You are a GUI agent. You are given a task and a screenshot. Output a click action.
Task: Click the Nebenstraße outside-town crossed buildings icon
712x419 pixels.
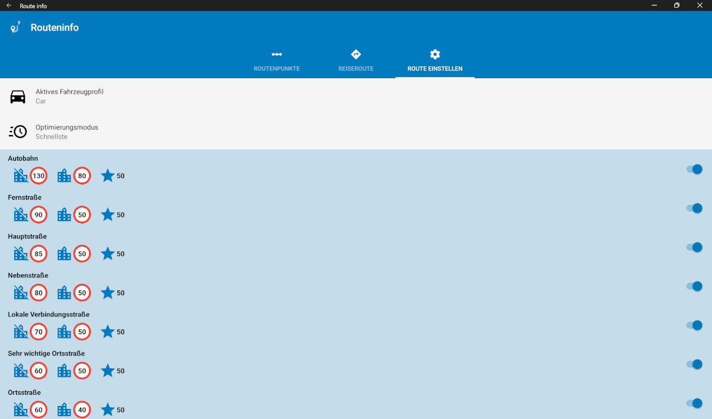[21, 293]
